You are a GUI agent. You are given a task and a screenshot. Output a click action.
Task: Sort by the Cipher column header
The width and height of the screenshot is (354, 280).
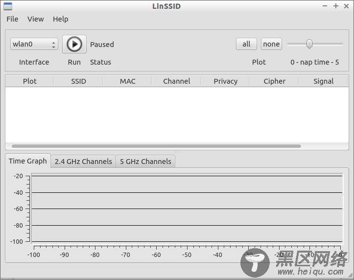(x=275, y=81)
